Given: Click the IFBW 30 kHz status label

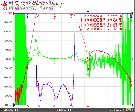Looking at the screenshot, I should (64, 110).
